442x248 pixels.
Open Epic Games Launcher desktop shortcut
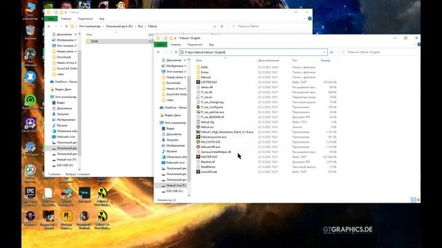click(x=30, y=196)
